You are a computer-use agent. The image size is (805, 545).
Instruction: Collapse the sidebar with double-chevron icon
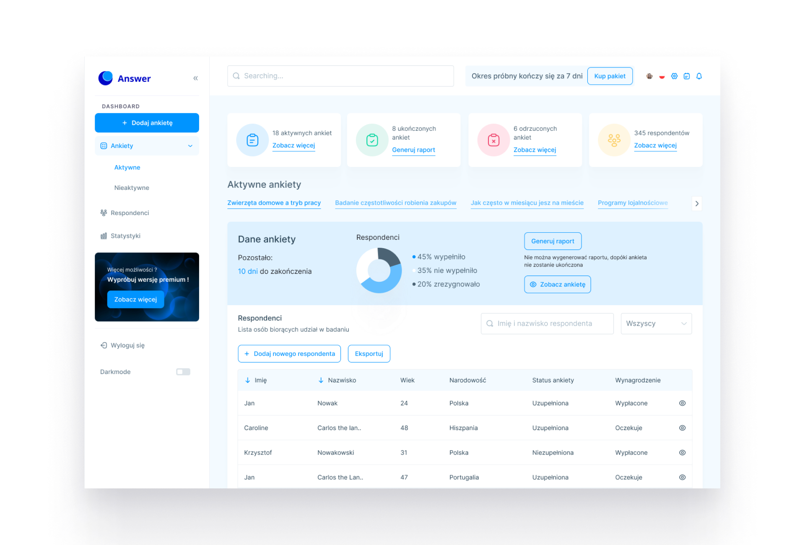coord(195,78)
